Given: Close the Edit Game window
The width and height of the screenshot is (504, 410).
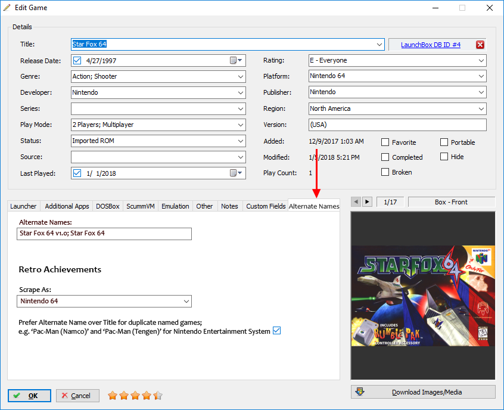Looking at the screenshot, I should [489, 8].
